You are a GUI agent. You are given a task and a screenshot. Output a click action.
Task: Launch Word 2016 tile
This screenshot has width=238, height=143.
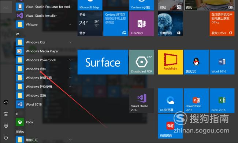point(222,62)
